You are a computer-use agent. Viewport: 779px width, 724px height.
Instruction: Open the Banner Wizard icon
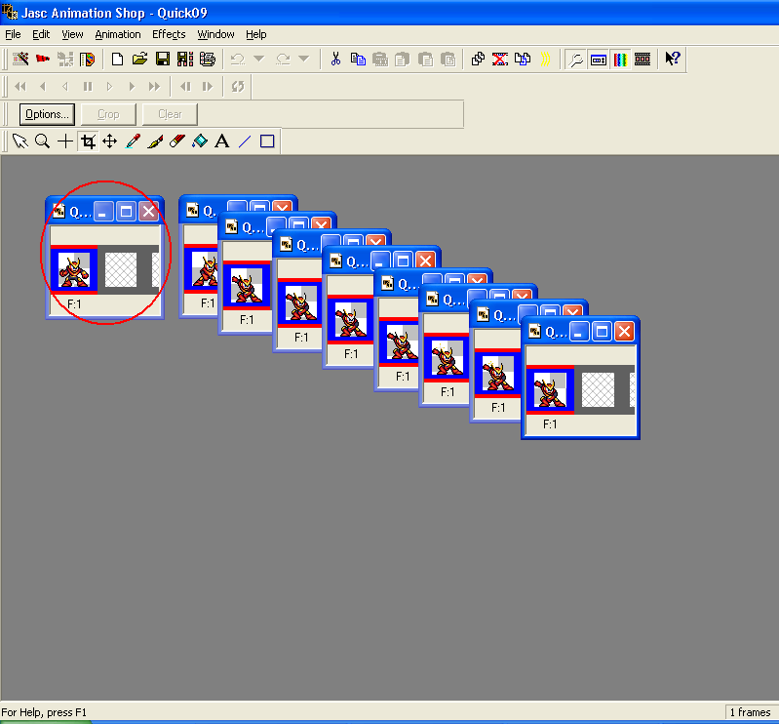[x=43, y=60]
